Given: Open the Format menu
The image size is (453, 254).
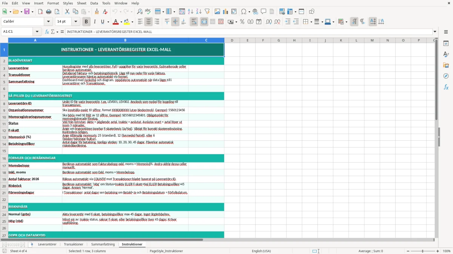Looking at the screenshot, I should click(53, 3).
